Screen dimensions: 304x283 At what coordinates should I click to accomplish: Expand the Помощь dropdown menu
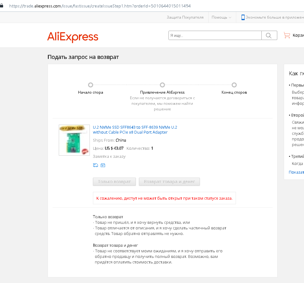point(221,17)
